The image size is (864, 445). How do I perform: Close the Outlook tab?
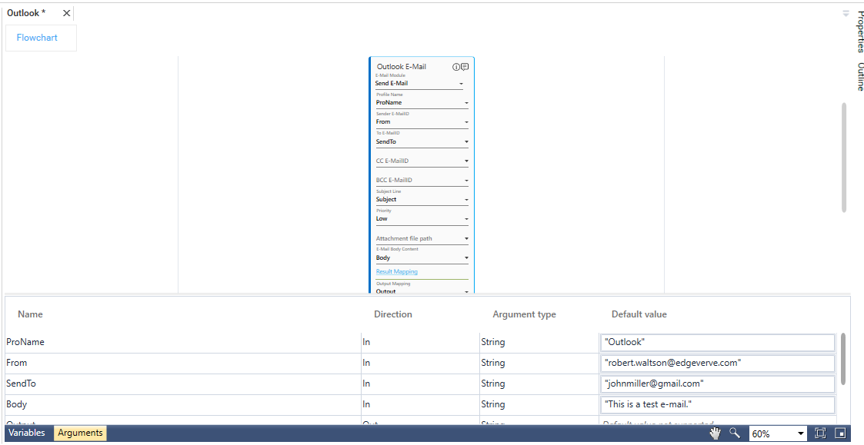click(66, 13)
